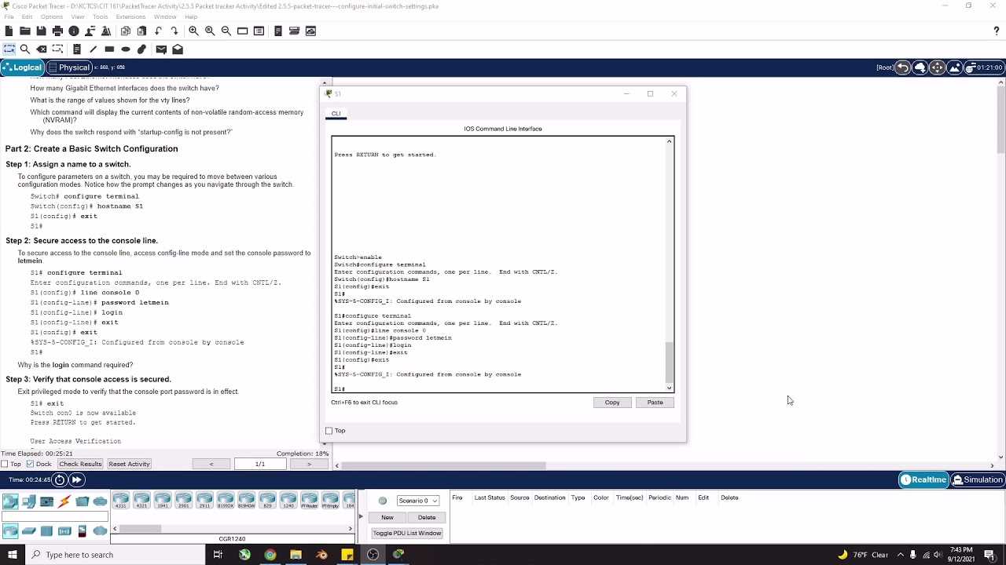Image resolution: width=1006 pixels, height=565 pixels.
Task: Click the Zoom Out magnifier icon
Action: pyautogui.click(x=226, y=31)
